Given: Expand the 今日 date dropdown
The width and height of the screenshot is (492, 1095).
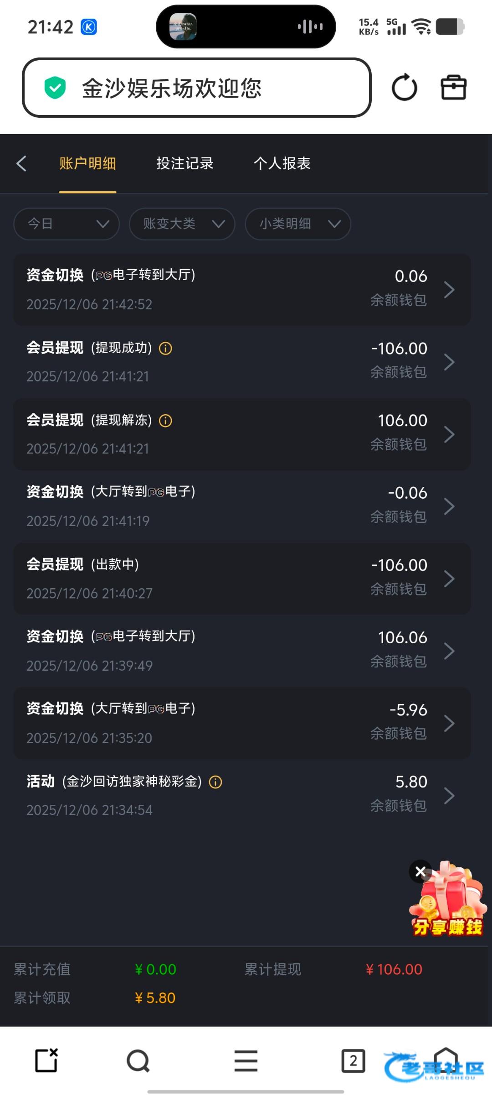Looking at the screenshot, I should (x=67, y=224).
